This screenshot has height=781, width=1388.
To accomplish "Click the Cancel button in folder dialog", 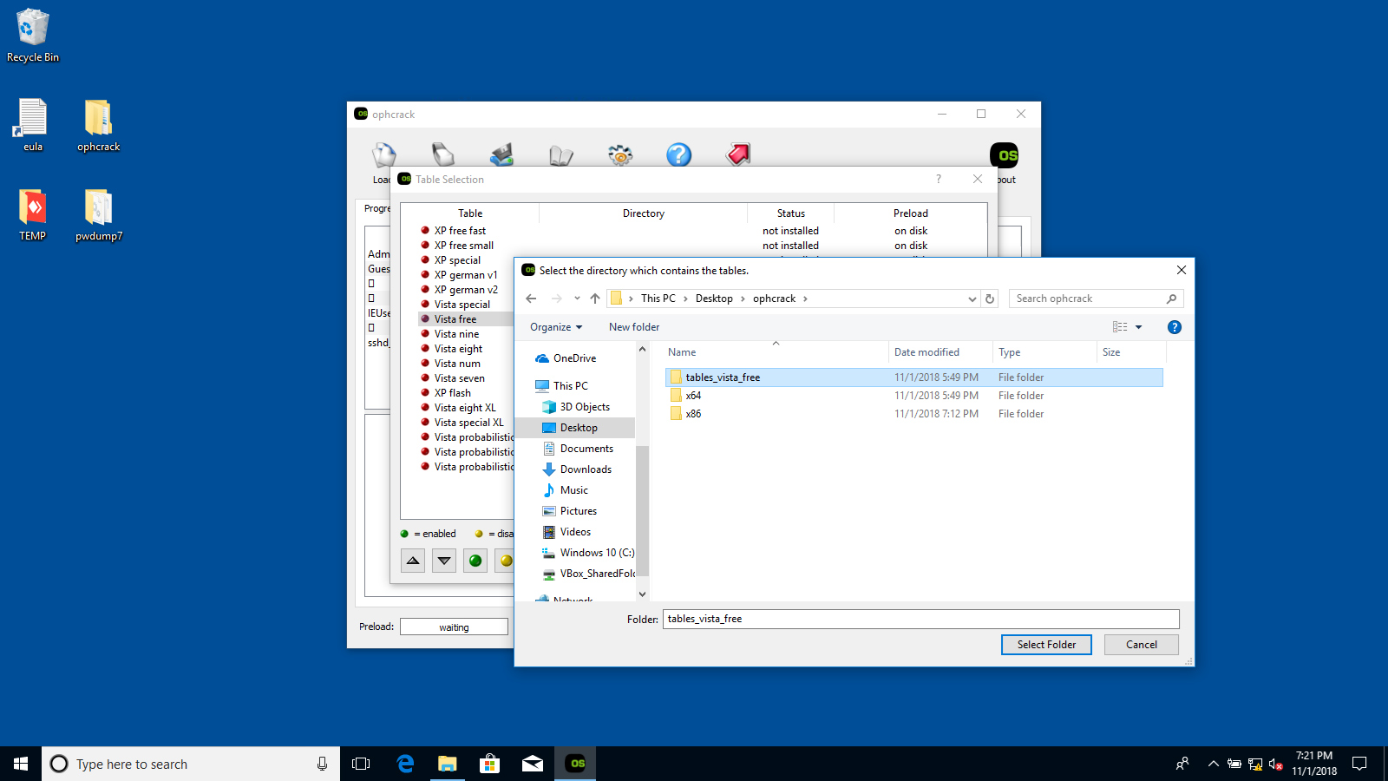I will tap(1142, 645).
